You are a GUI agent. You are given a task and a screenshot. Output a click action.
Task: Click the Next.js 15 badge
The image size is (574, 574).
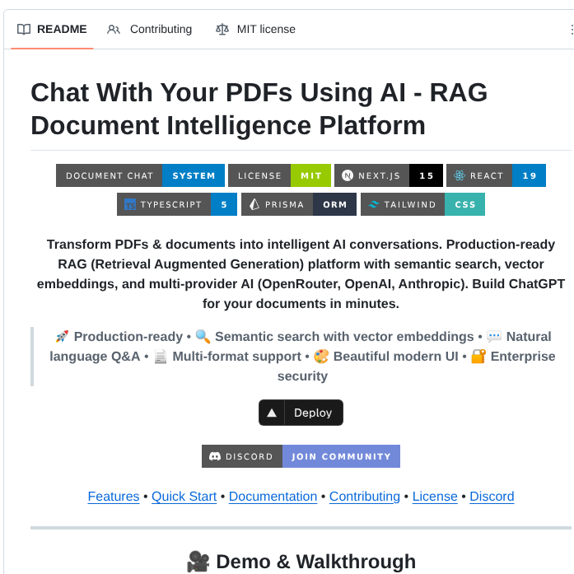coord(388,175)
